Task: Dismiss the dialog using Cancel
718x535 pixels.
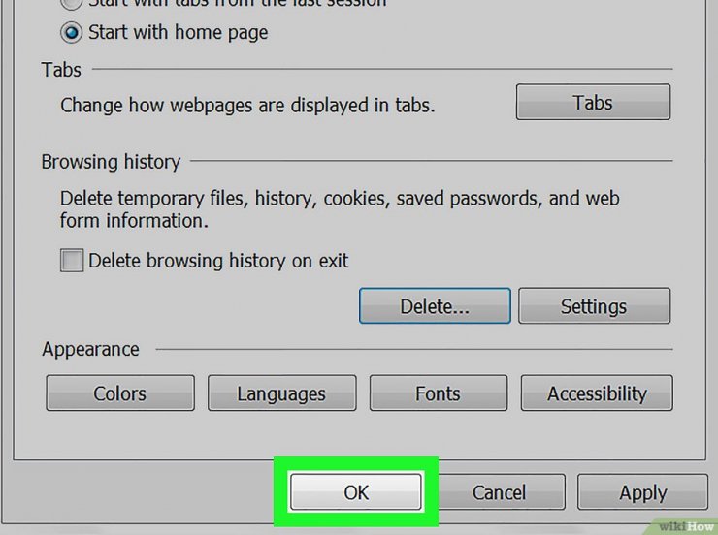Action: coord(499,492)
